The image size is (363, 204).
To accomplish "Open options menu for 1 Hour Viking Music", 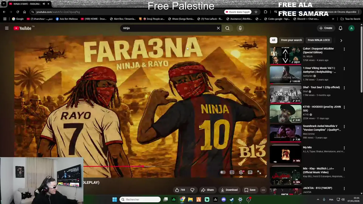I will tap(344, 69).
